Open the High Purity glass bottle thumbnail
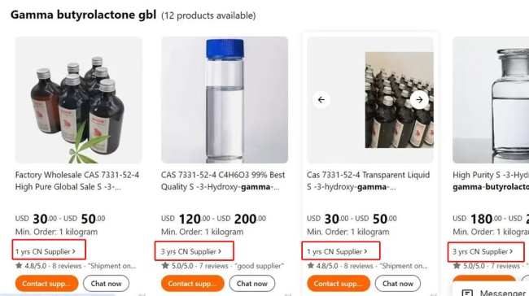The height and width of the screenshot is (296, 529). point(491,100)
